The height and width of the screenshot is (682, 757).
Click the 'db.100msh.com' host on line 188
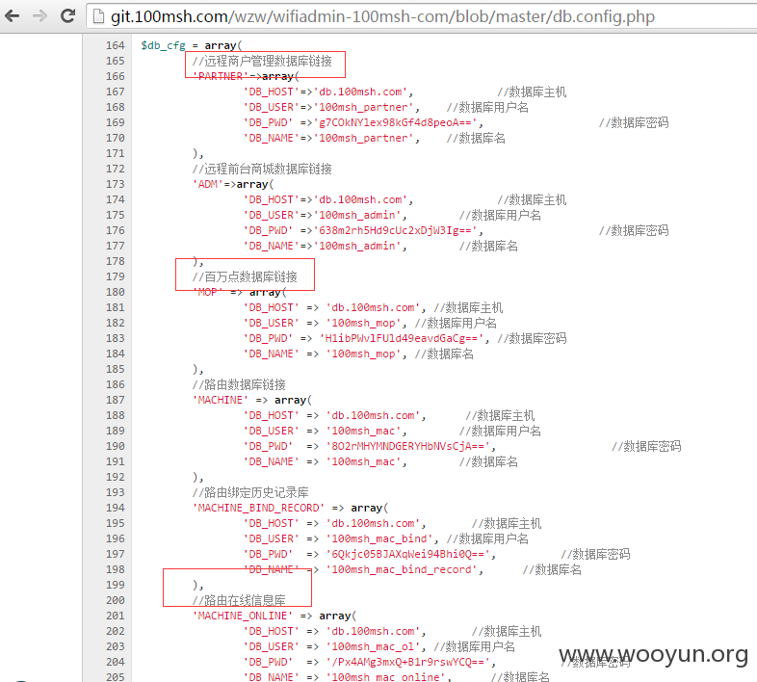(x=373, y=415)
